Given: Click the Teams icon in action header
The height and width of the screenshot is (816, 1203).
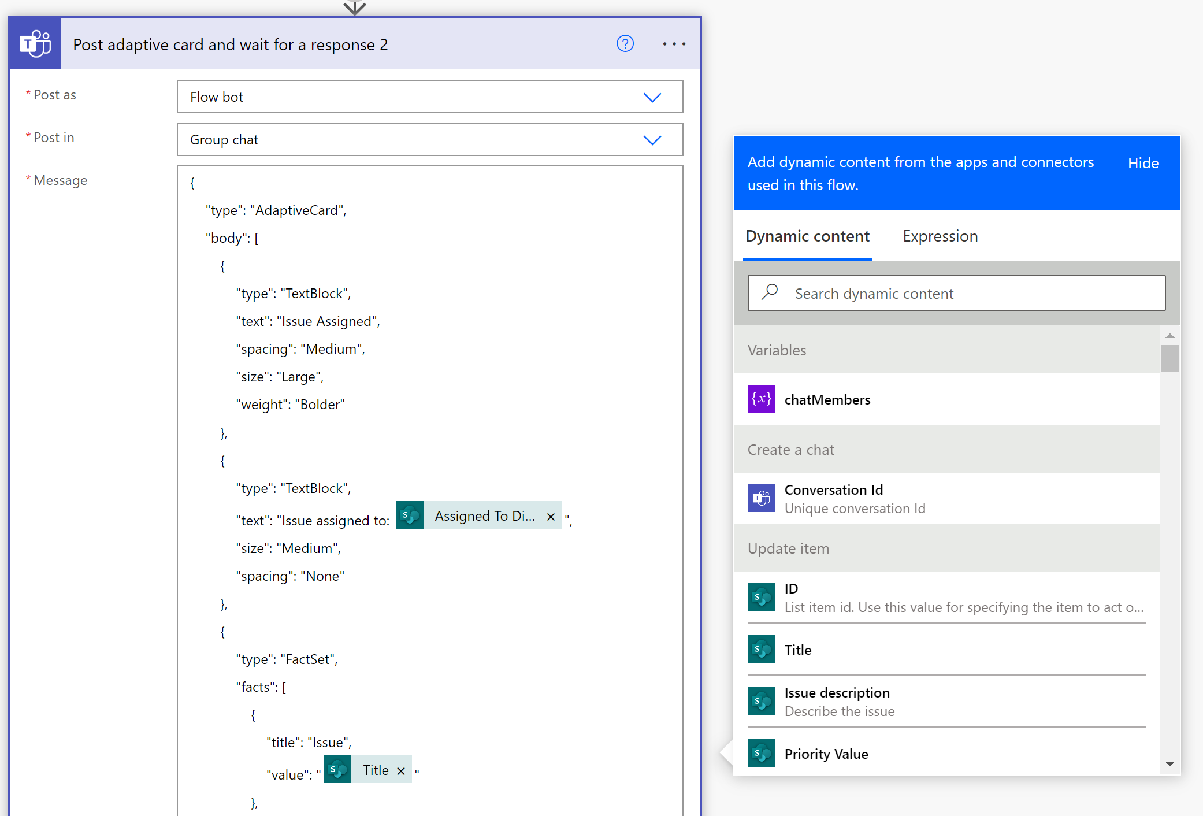Looking at the screenshot, I should click(35, 44).
